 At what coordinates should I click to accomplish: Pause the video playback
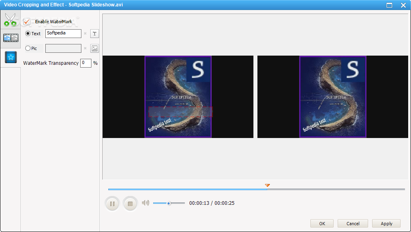click(112, 204)
